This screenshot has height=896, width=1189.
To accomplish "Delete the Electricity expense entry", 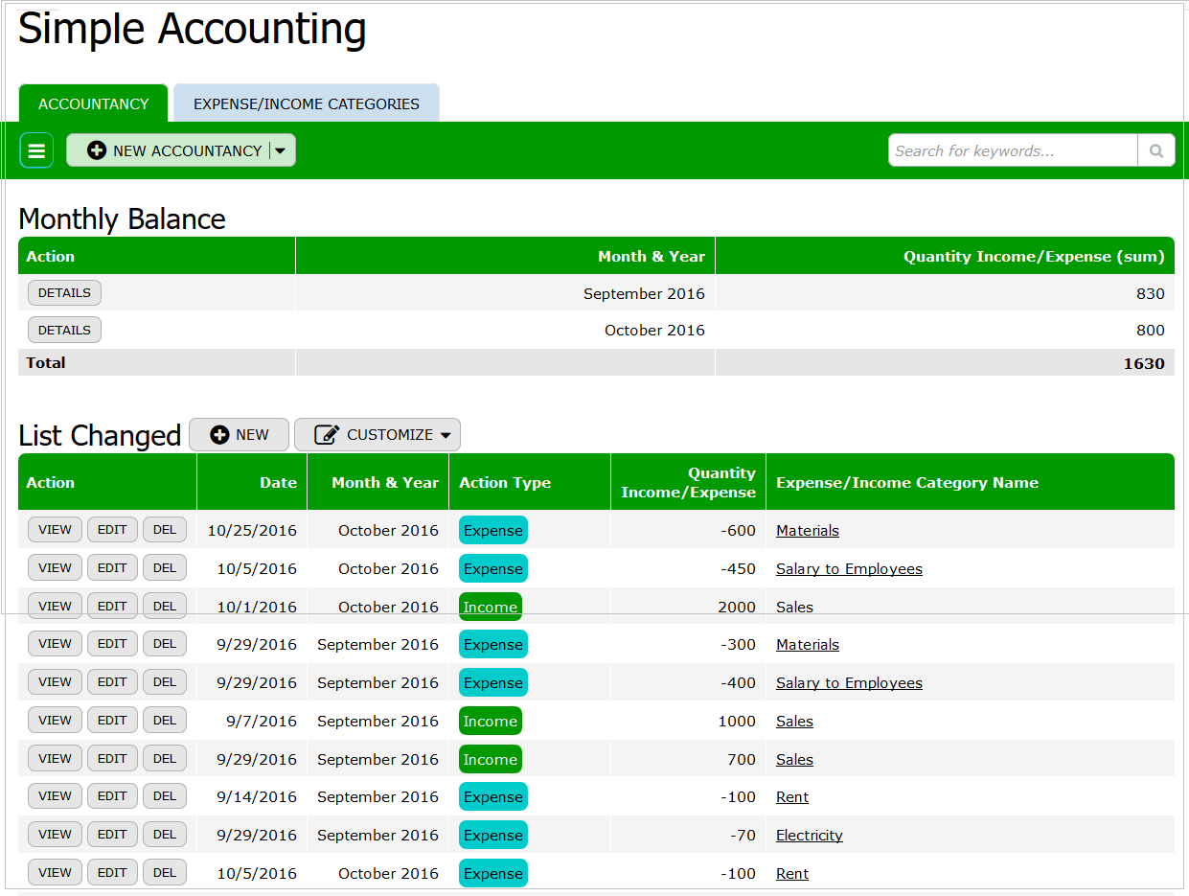I will point(165,835).
